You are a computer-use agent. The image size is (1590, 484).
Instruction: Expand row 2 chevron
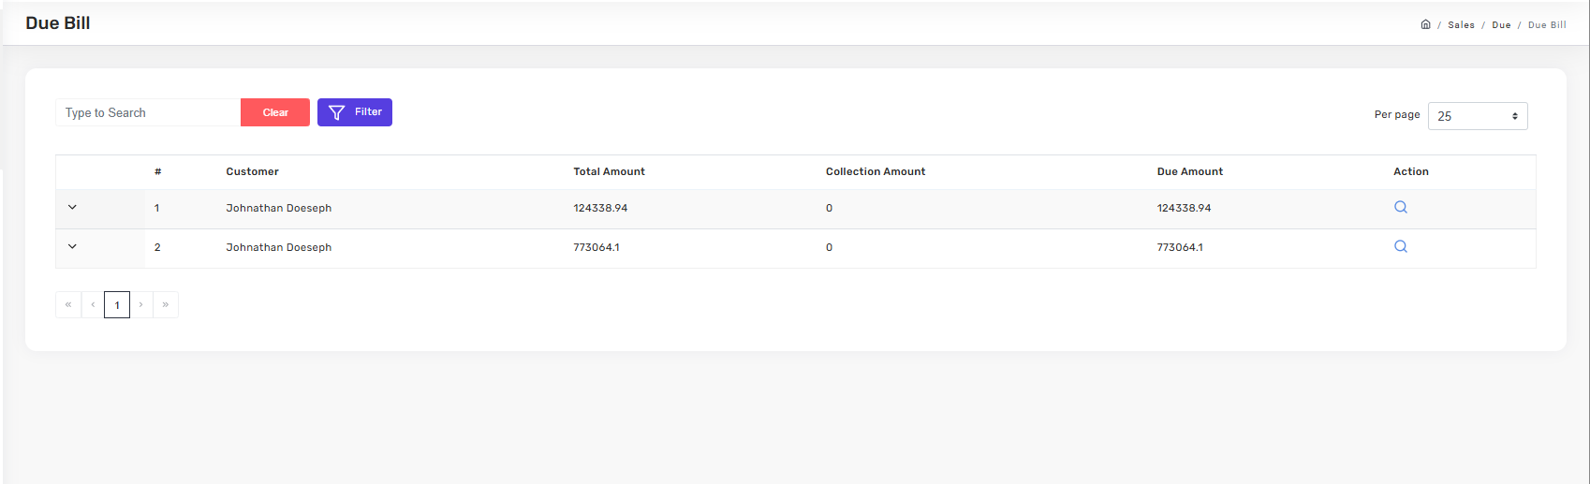click(72, 246)
